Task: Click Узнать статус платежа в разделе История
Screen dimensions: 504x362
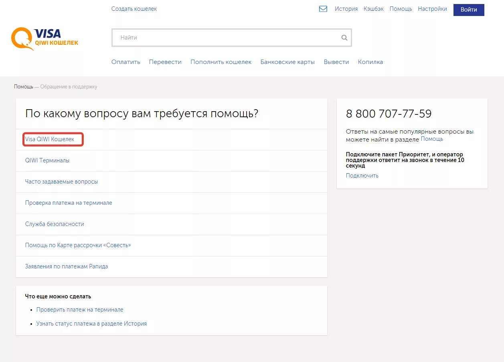Action: pos(91,324)
